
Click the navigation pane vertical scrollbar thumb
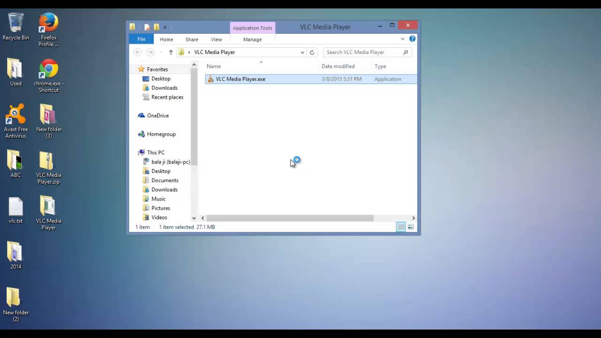tap(194, 117)
